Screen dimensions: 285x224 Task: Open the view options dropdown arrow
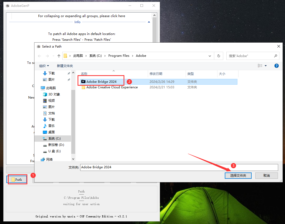(266, 66)
